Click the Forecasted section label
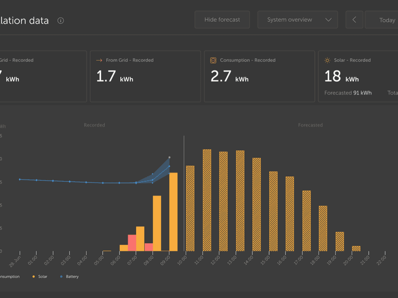398x298 pixels. tap(310, 125)
